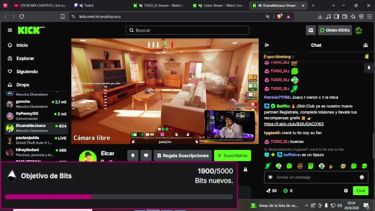Mute the ElcanaldeJoaco Stream tab audio

[260, 6]
